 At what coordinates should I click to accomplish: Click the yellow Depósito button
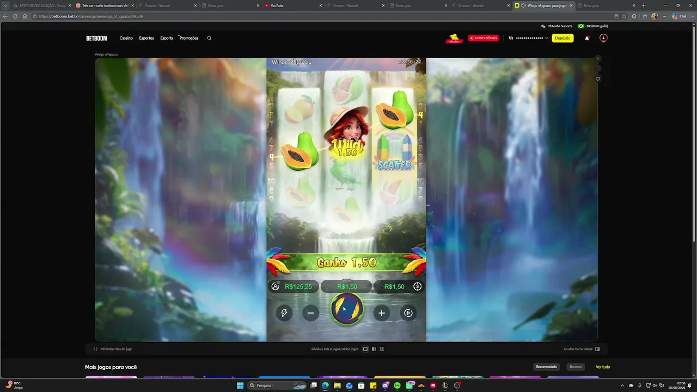[x=563, y=38]
